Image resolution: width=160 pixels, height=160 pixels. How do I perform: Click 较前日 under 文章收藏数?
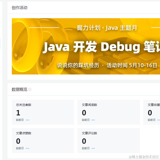click(152, 120)
